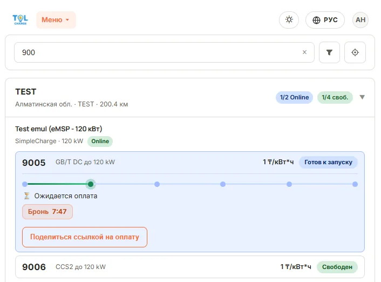Click the third progress step dot
Image resolution: width=381 pixels, height=282 pixels.
pos(157,184)
